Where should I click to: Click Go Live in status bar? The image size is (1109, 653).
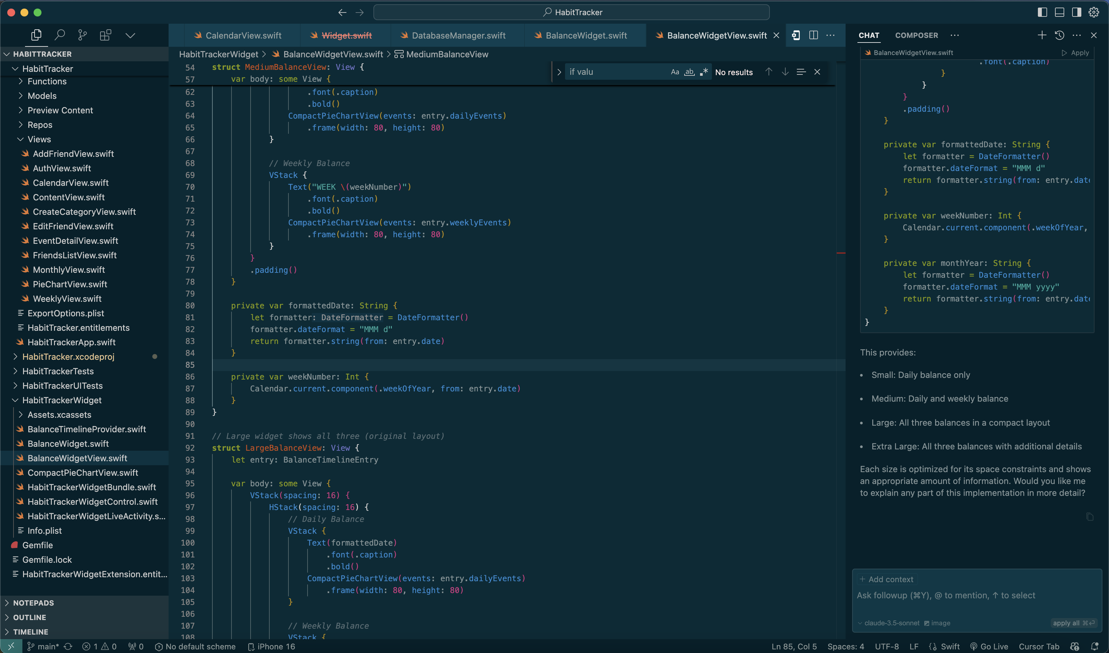coord(988,646)
